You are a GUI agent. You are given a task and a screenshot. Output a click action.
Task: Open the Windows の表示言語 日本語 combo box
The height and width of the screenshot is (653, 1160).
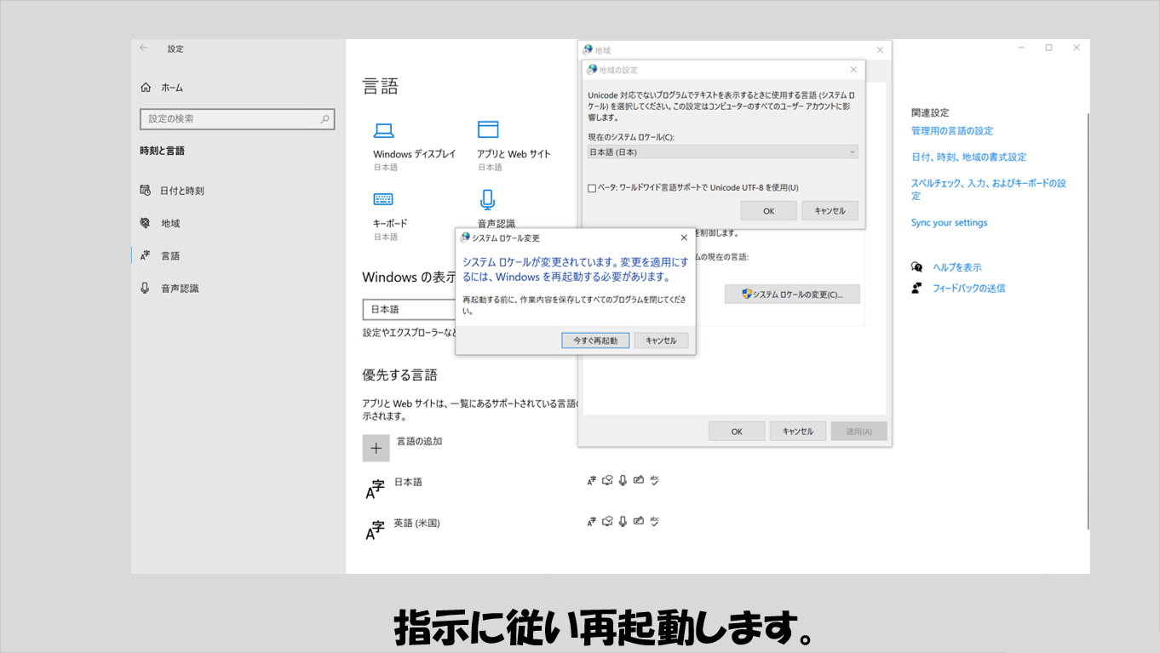coord(409,309)
